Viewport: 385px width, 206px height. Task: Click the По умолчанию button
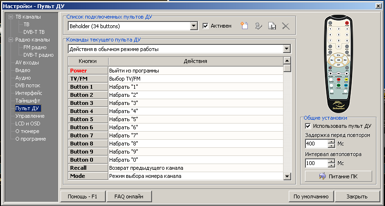point(310,196)
